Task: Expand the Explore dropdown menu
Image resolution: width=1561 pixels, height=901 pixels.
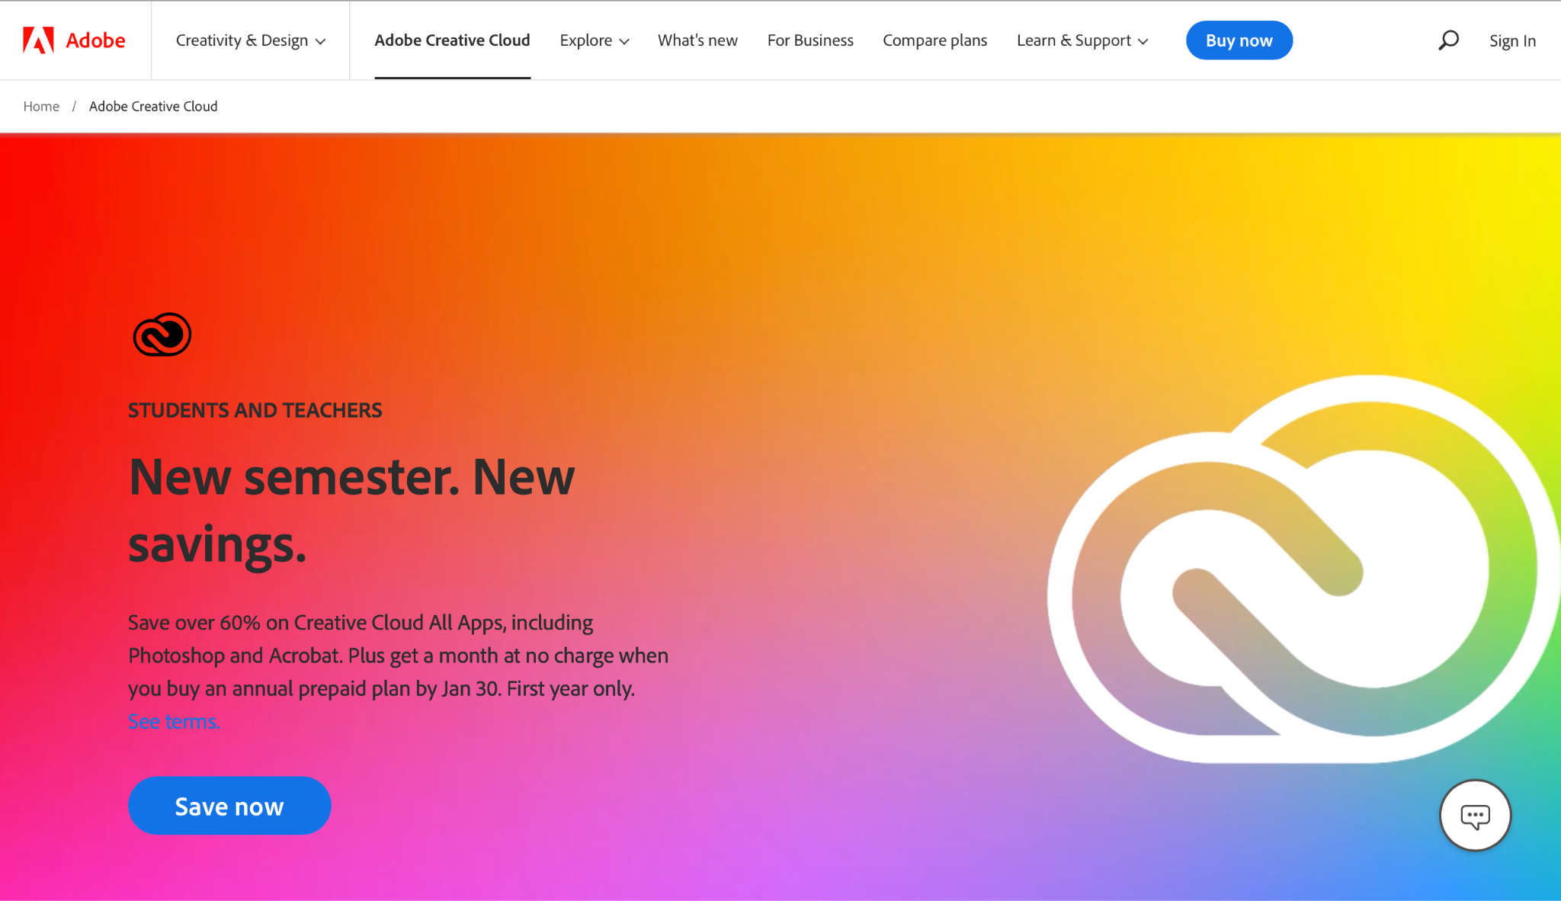Action: tap(593, 40)
